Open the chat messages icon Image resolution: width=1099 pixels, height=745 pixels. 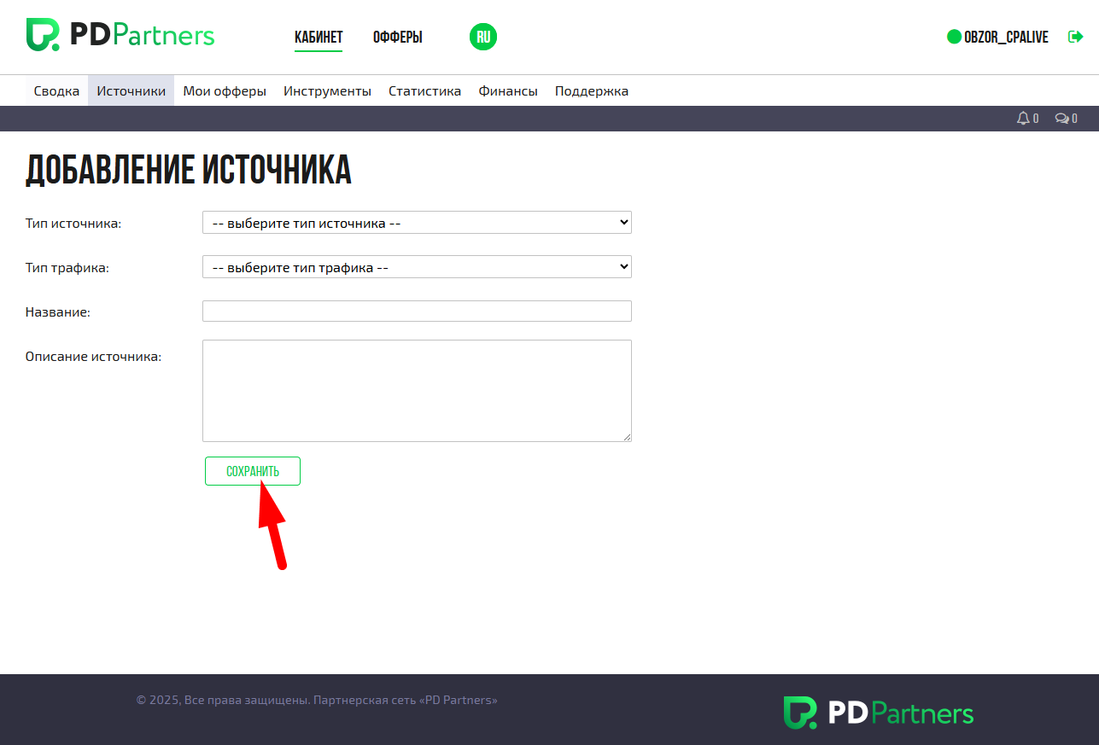(1061, 119)
